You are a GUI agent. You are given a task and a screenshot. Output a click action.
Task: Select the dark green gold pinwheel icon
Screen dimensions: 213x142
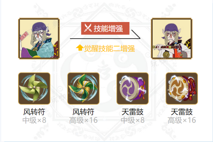click(83, 88)
